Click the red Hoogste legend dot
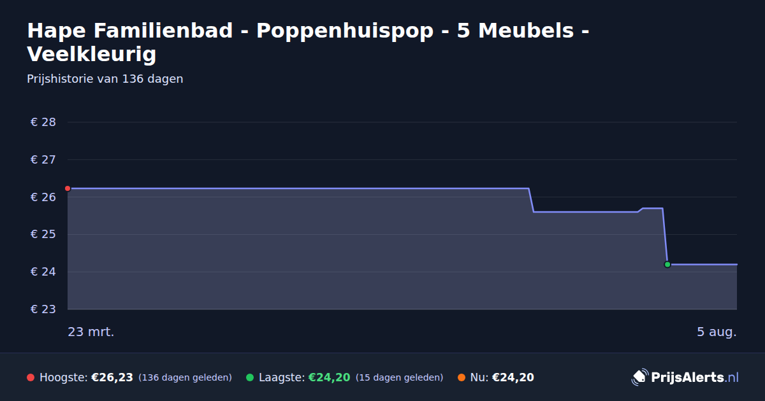Image resolution: width=765 pixels, height=401 pixels. tap(31, 377)
